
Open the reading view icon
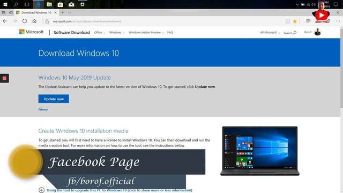pyautogui.click(x=287, y=21)
